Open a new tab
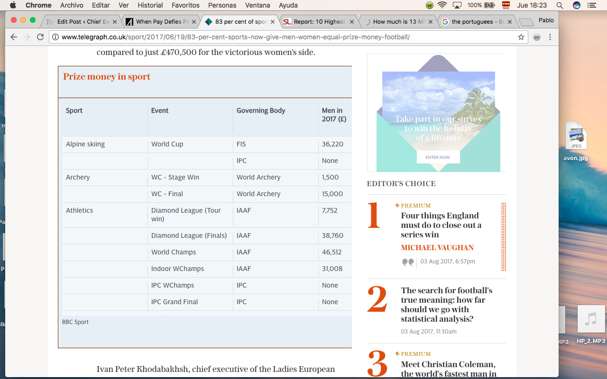The height and width of the screenshot is (379, 607). 526,22
